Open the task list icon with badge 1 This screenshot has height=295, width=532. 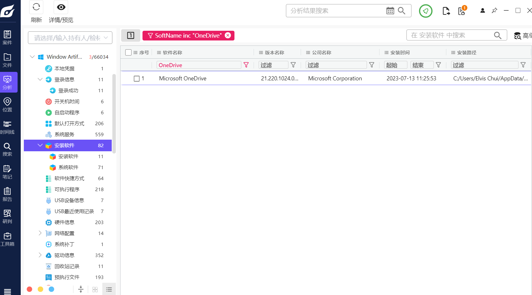[462, 11]
